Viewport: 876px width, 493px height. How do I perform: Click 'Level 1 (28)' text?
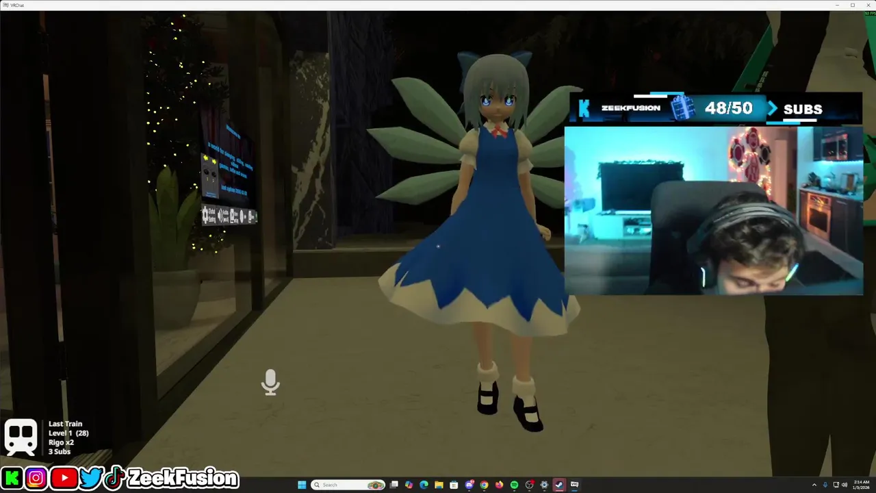pos(68,433)
